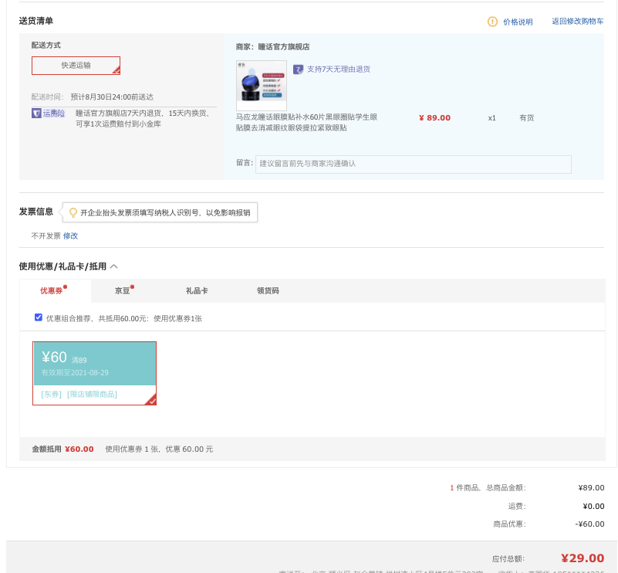The image size is (618, 573).
Task: Switch to the 领货码 tab
Action: point(268,291)
